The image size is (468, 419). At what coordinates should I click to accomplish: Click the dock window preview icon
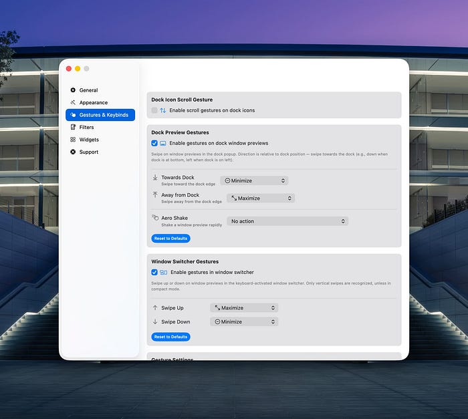163,143
